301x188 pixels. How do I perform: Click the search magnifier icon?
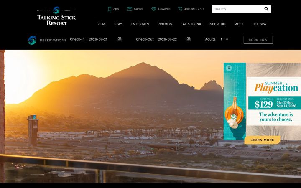pos(266,9)
